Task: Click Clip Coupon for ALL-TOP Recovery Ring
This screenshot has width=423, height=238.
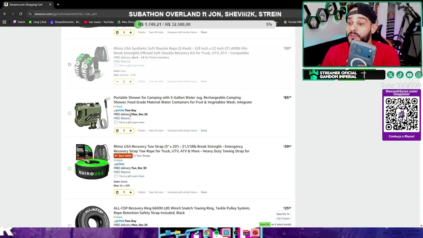Action: point(283,218)
